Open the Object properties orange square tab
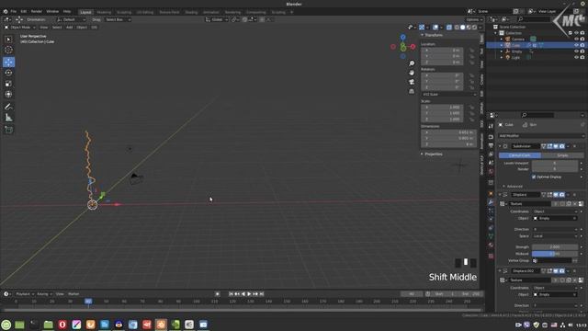Viewport: 588px width, 331px height. pos(491,194)
